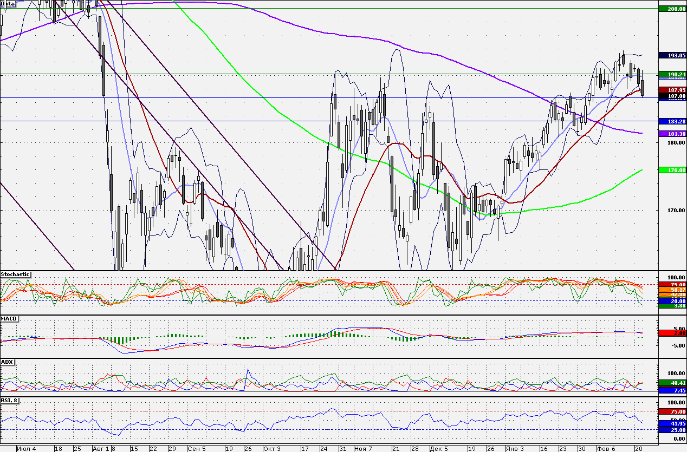Click the red 2.88 MACD value tag
Viewport: 687px width, 452px height.
pos(672,333)
